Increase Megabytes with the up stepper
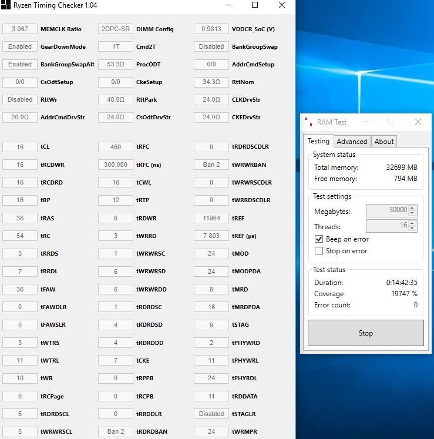Image resolution: width=434 pixels, height=439 pixels. click(x=412, y=207)
